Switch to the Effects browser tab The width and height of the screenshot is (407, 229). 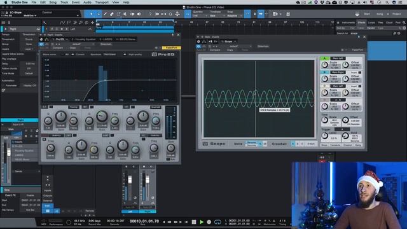click(x=361, y=23)
